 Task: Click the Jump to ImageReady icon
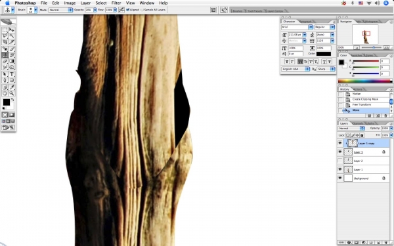tap(9, 127)
